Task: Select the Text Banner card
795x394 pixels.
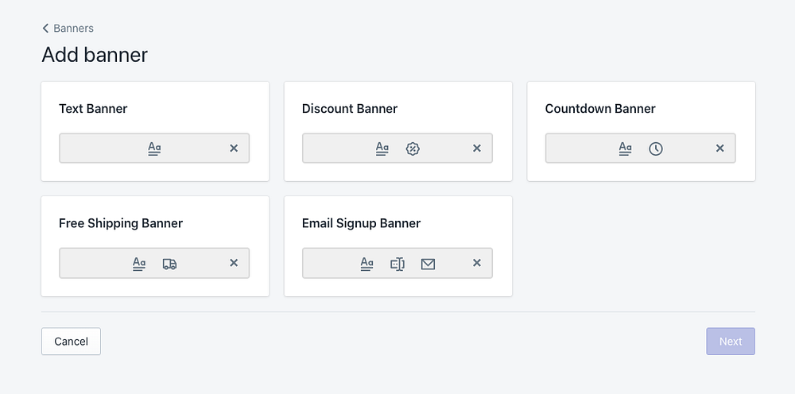Action: point(155,110)
